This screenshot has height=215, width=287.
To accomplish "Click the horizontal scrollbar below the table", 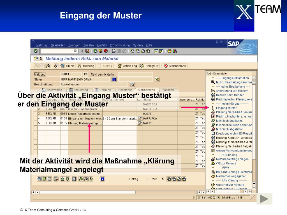I will (x=118, y=192).
